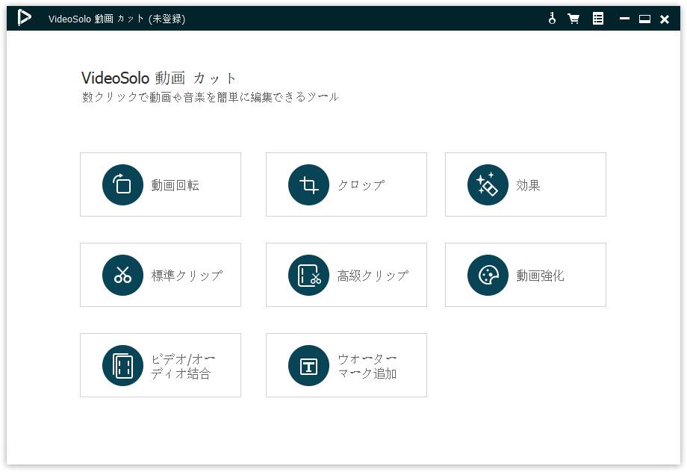
Task: Open registration with the key icon
Action: coord(552,19)
